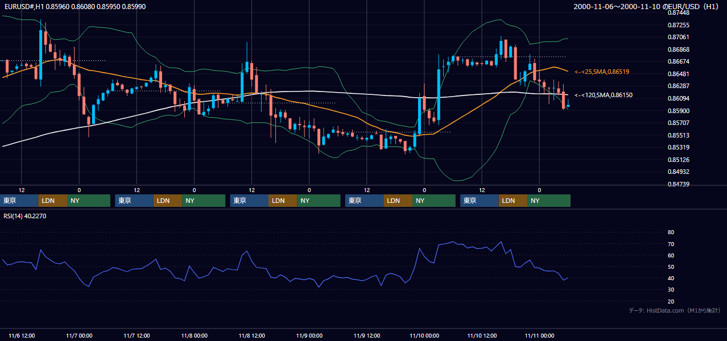This screenshot has height=341, width=727.
Task: Click price axis value 0.86094
Action: pyautogui.click(x=678, y=98)
